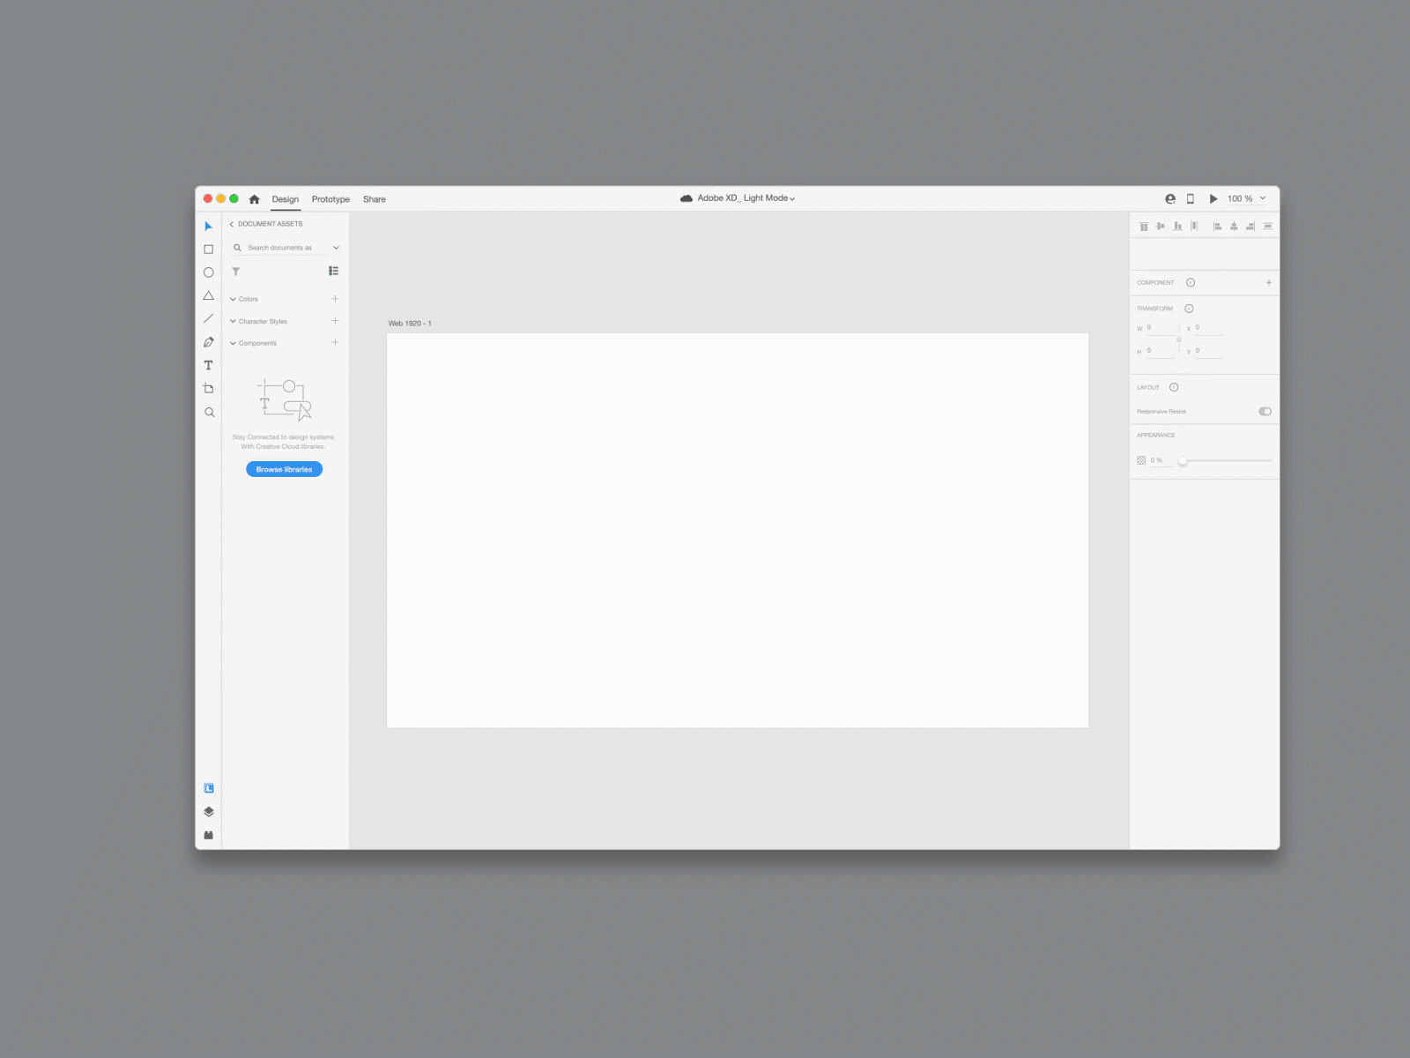Select the Pen tool
Image resolution: width=1410 pixels, height=1058 pixels.
click(x=209, y=342)
